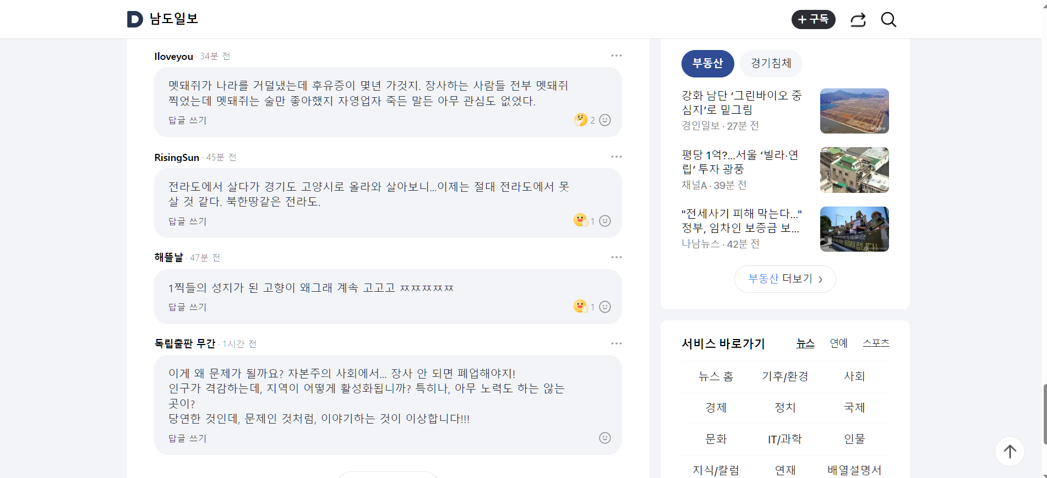Image resolution: width=1047 pixels, height=478 pixels.
Task: Expand more comment options for Iloveyou
Action: (617, 55)
